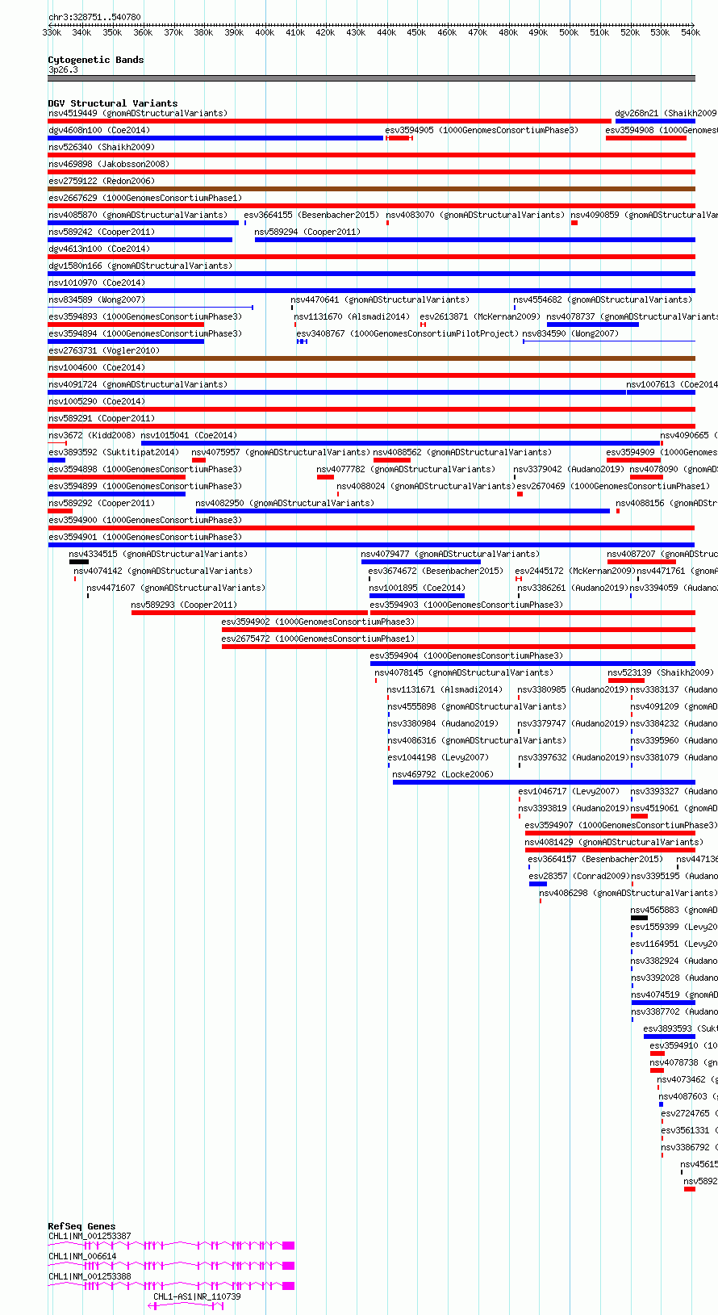Select nsv589294 Cooper2011 label
Image resolution: width=718 pixels, height=1315 pixels.
(x=308, y=232)
